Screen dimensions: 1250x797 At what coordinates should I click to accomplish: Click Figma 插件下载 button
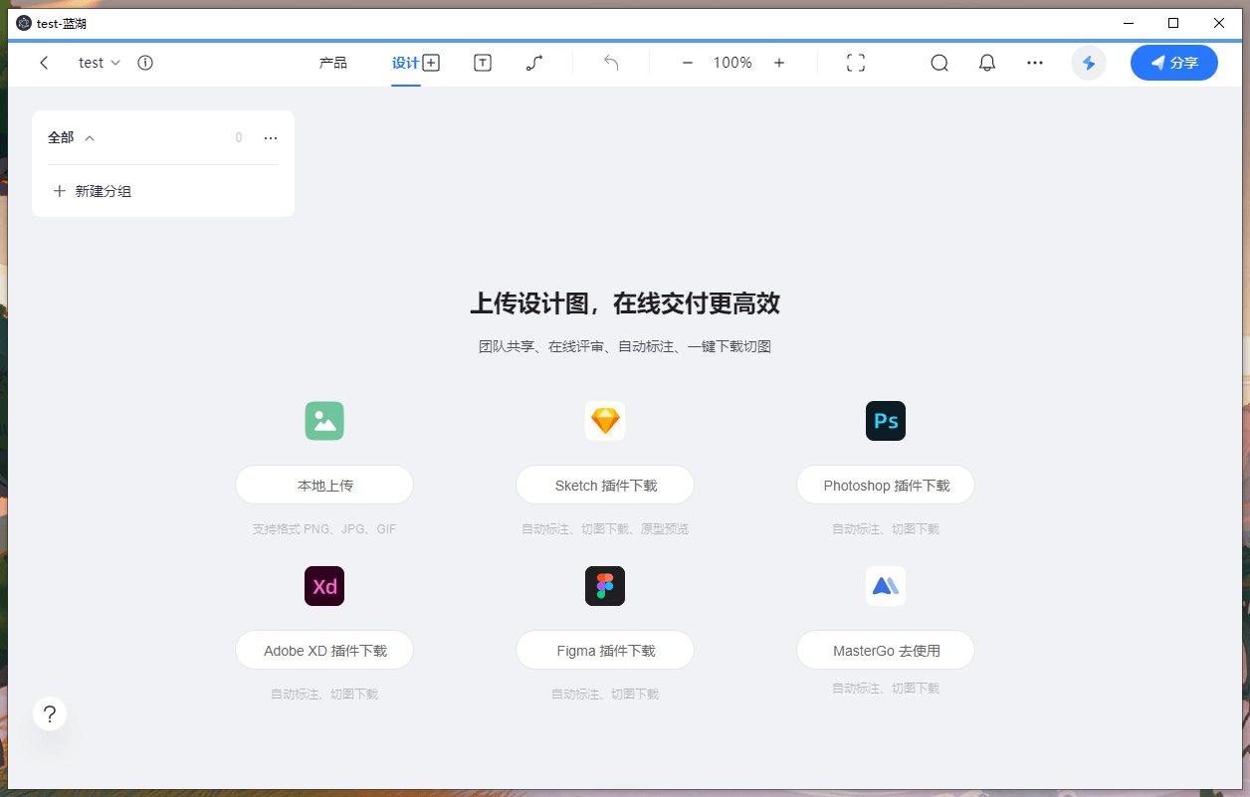(x=605, y=651)
